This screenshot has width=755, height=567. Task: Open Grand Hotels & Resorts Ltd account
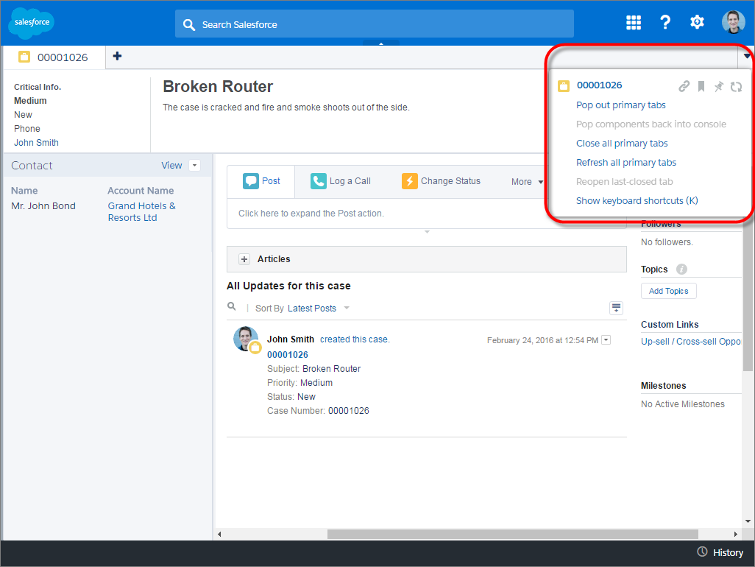click(x=141, y=211)
